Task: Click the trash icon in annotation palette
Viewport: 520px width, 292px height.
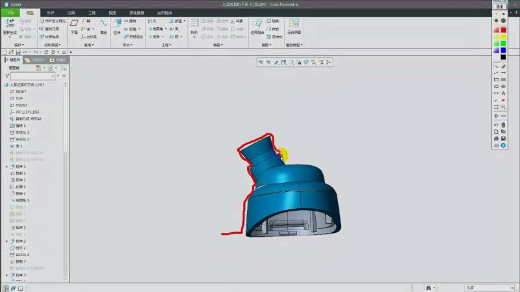Action: click(504, 124)
